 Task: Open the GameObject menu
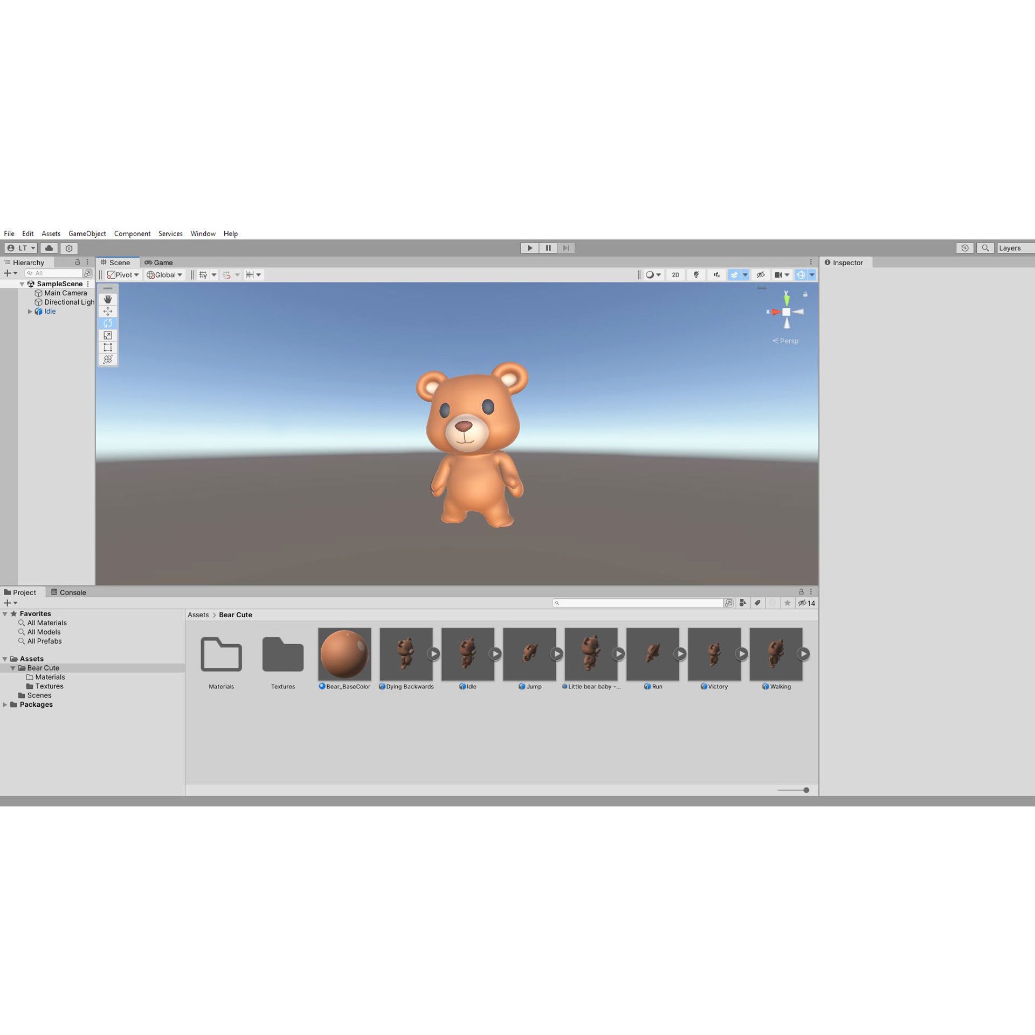point(87,233)
